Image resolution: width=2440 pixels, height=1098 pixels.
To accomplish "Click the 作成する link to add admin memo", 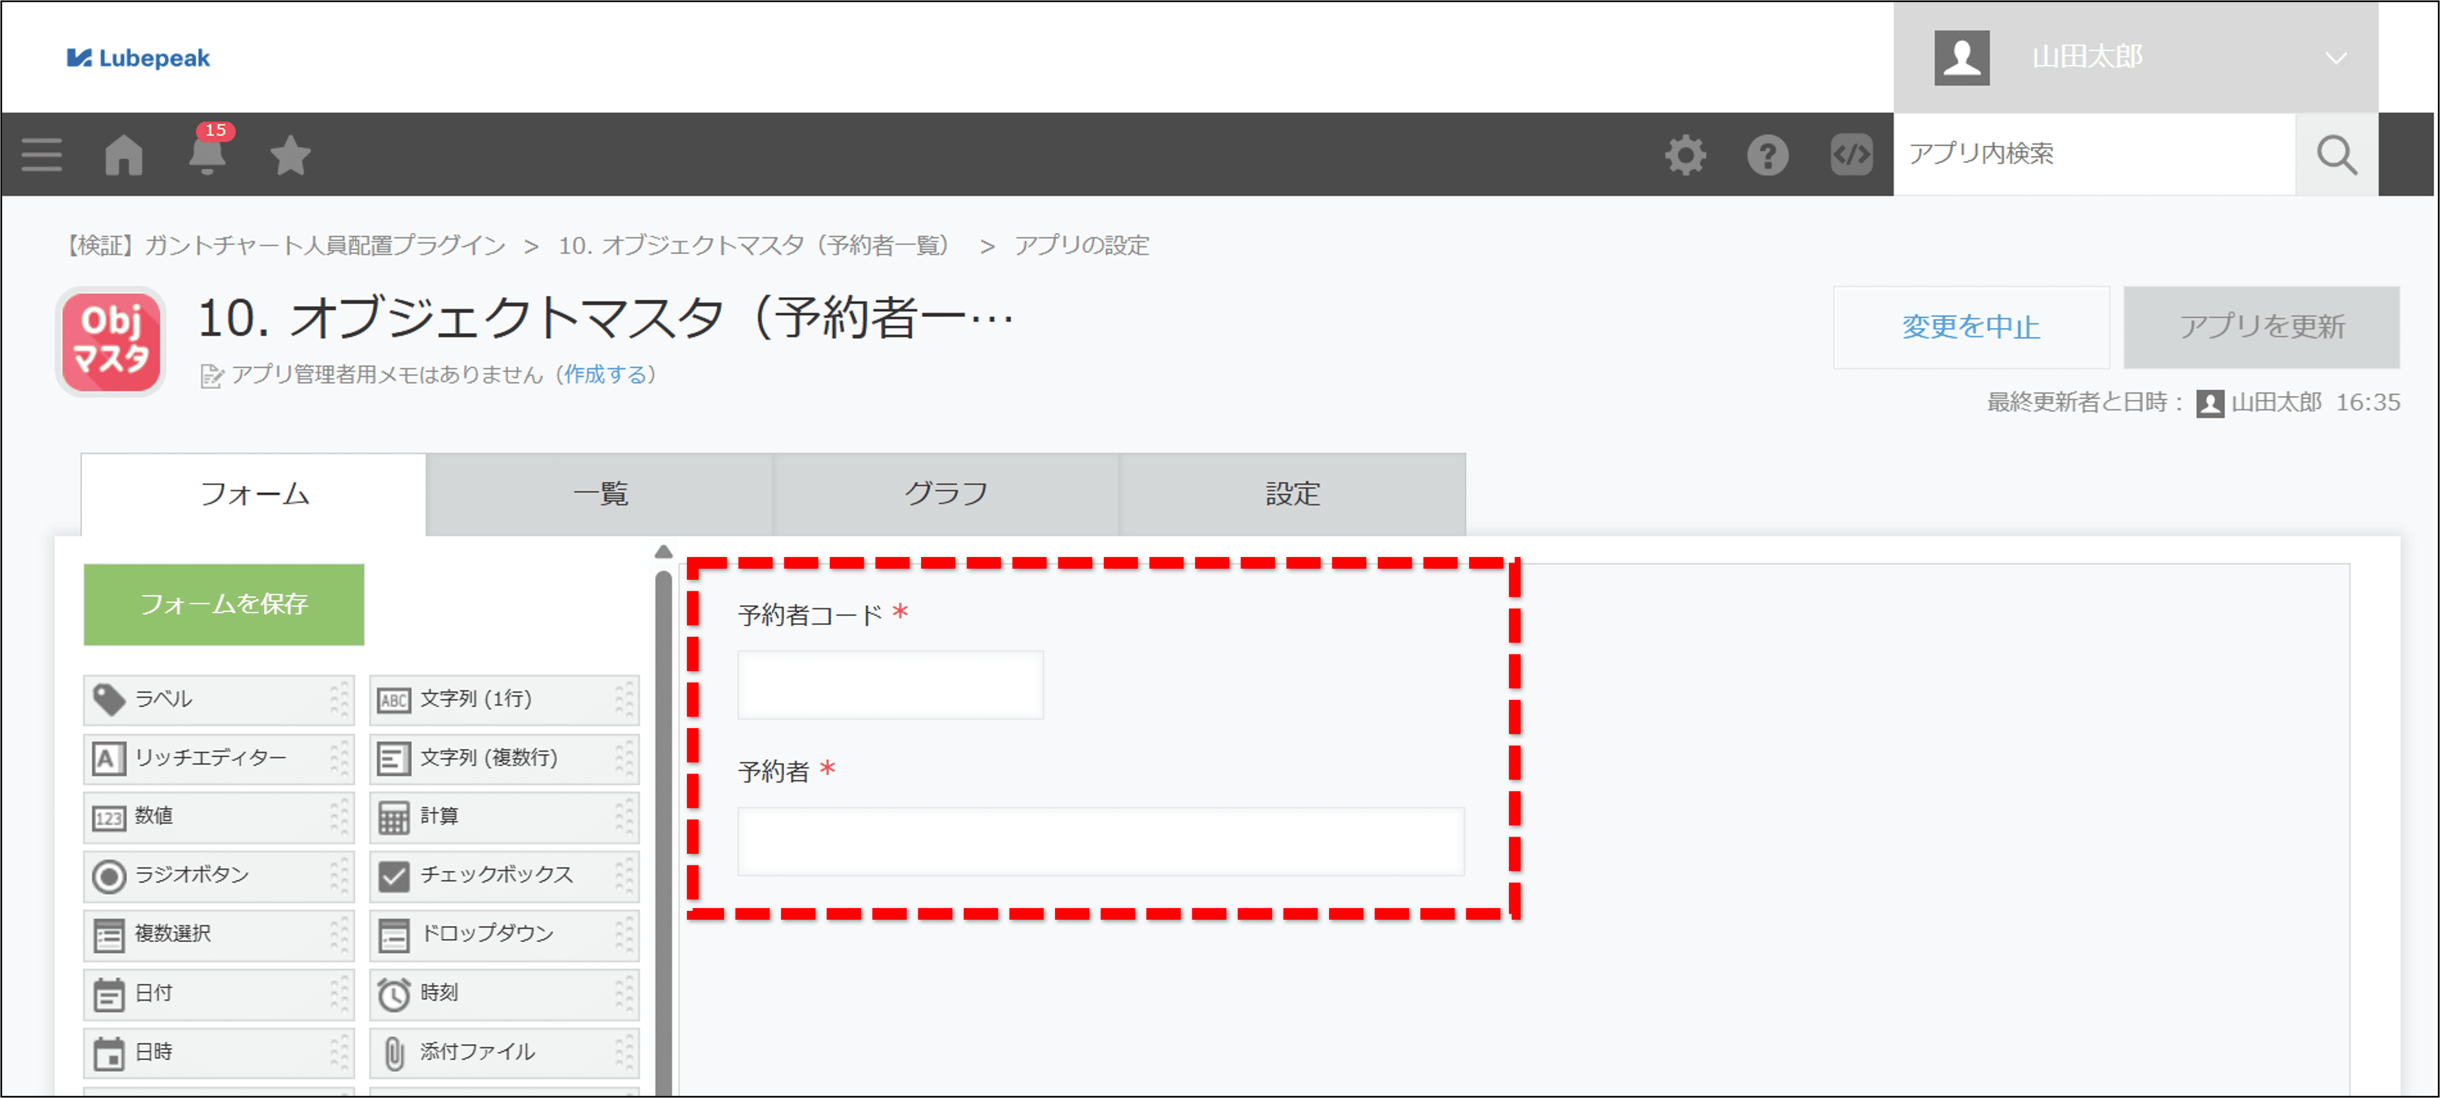I will 607,374.
